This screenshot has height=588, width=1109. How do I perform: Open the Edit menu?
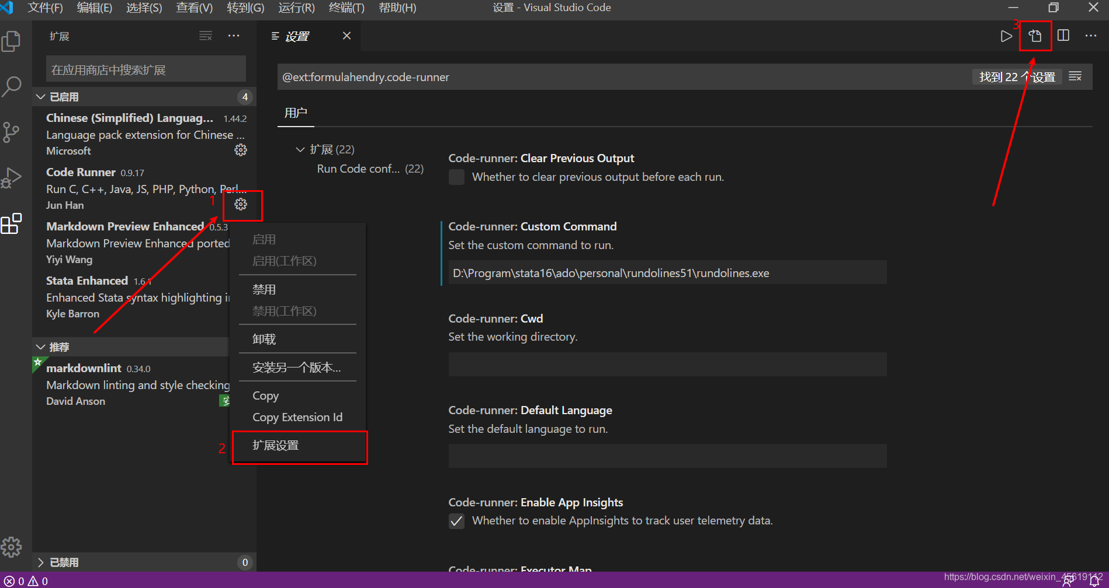coord(94,8)
